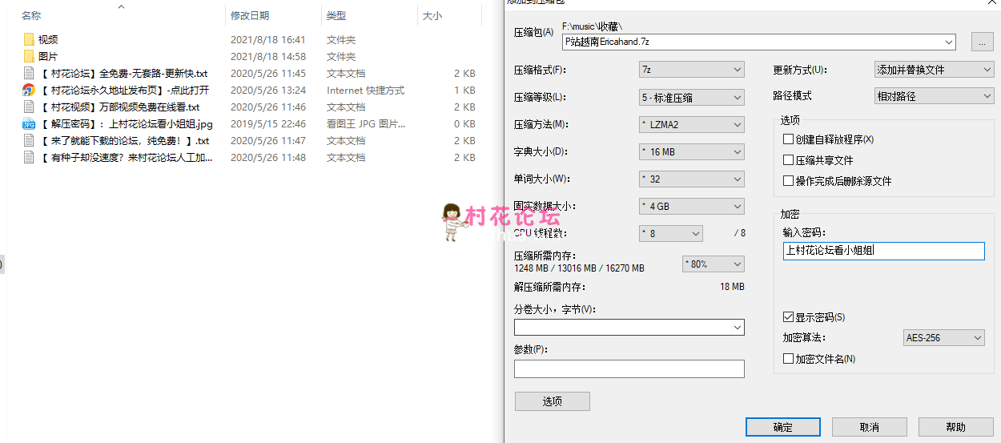
Task: Enable 压缩共享文件 checkbox
Action: (x=789, y=160)
